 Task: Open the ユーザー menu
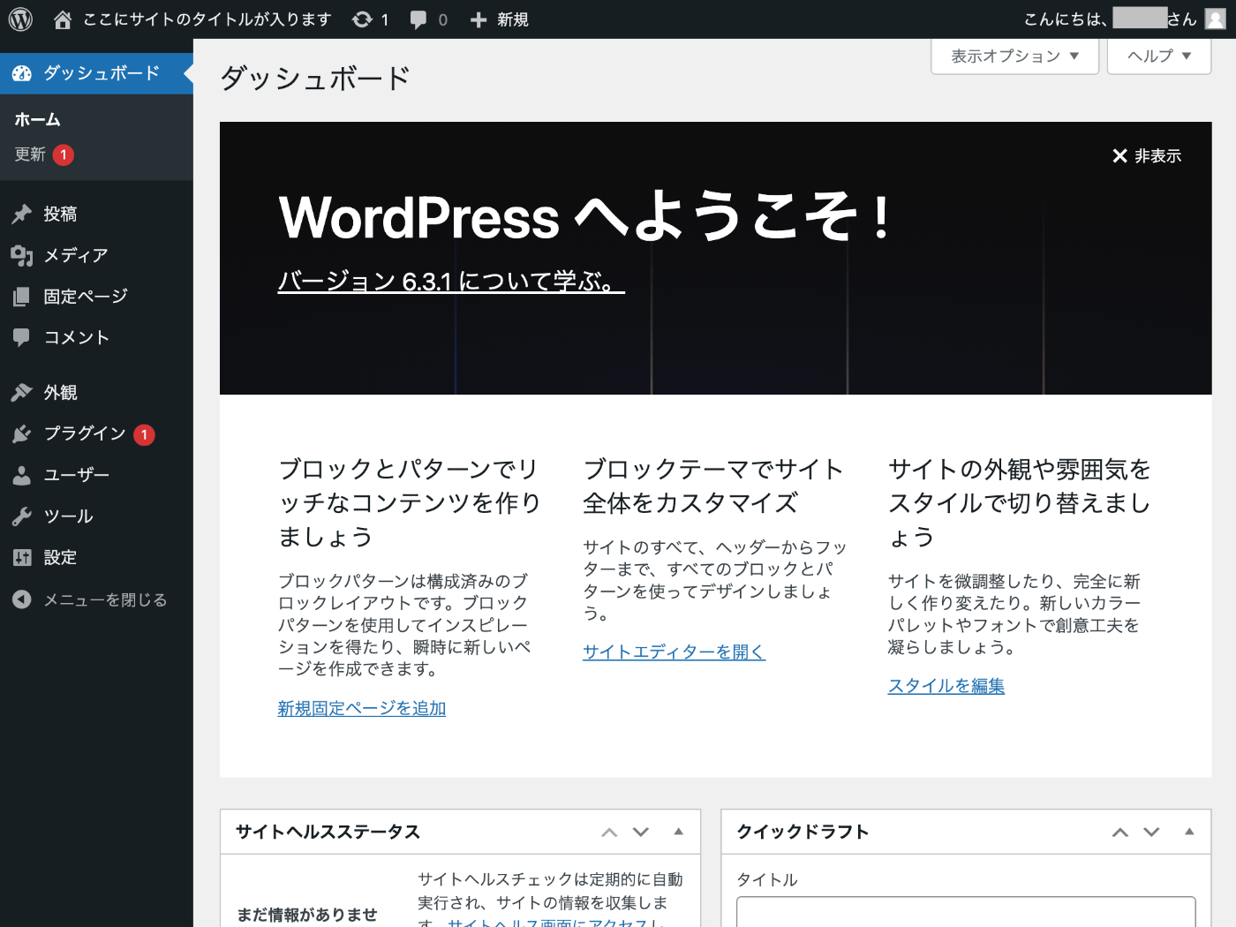tap(96, 475)
